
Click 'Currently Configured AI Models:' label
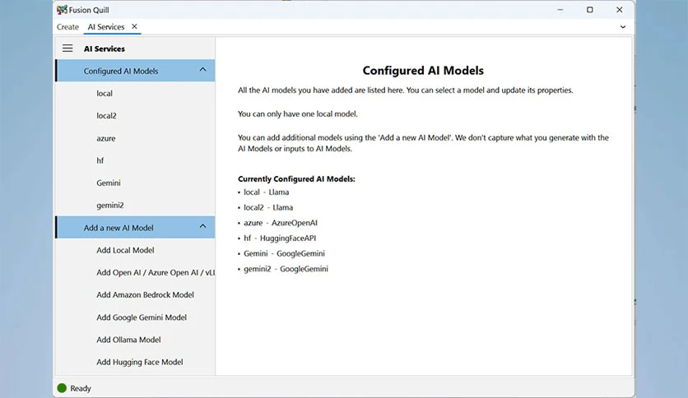pos(296,178)
